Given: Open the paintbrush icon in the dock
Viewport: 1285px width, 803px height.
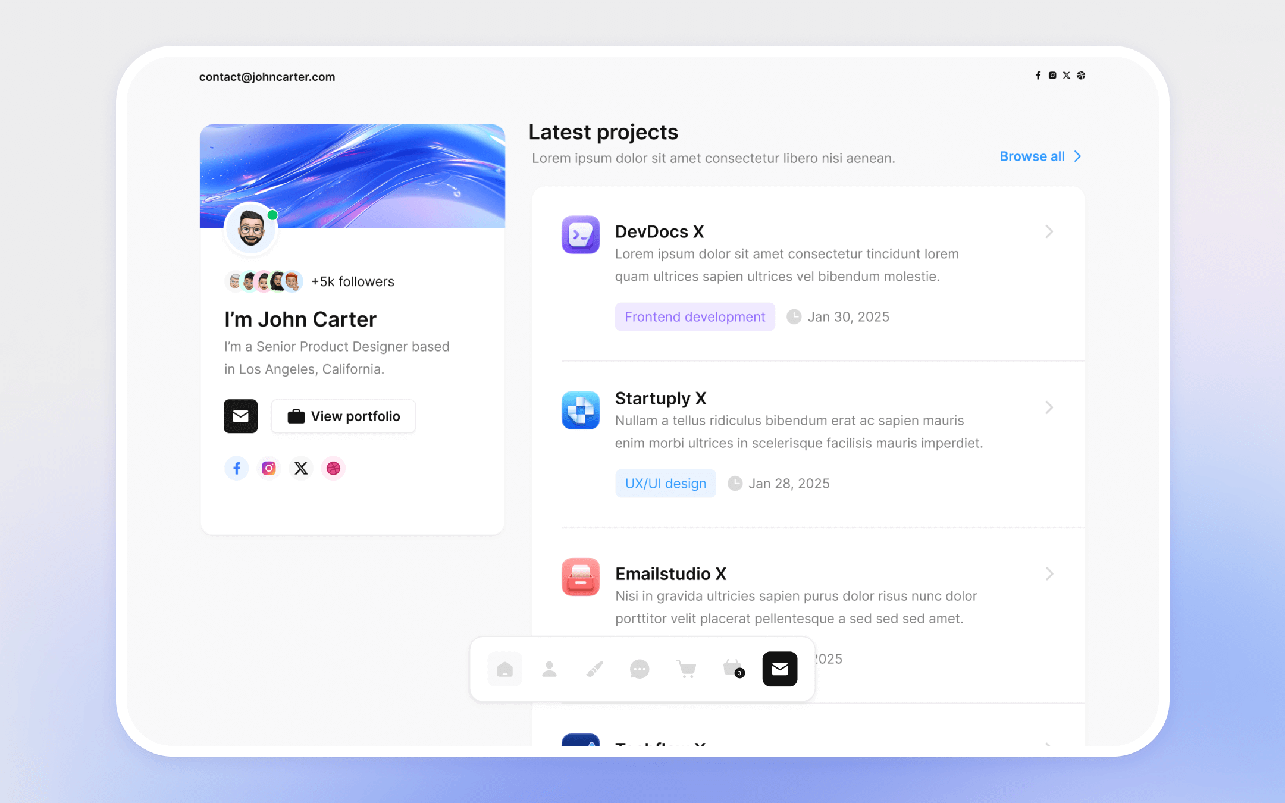Looking at the screenshot, I should pyautogui.click(x=595, y=669).
